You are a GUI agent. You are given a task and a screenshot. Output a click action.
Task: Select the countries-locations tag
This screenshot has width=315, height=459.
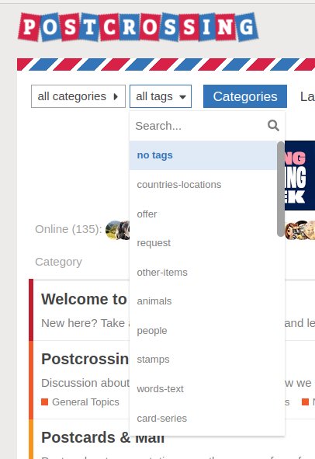tap(203, 185)
